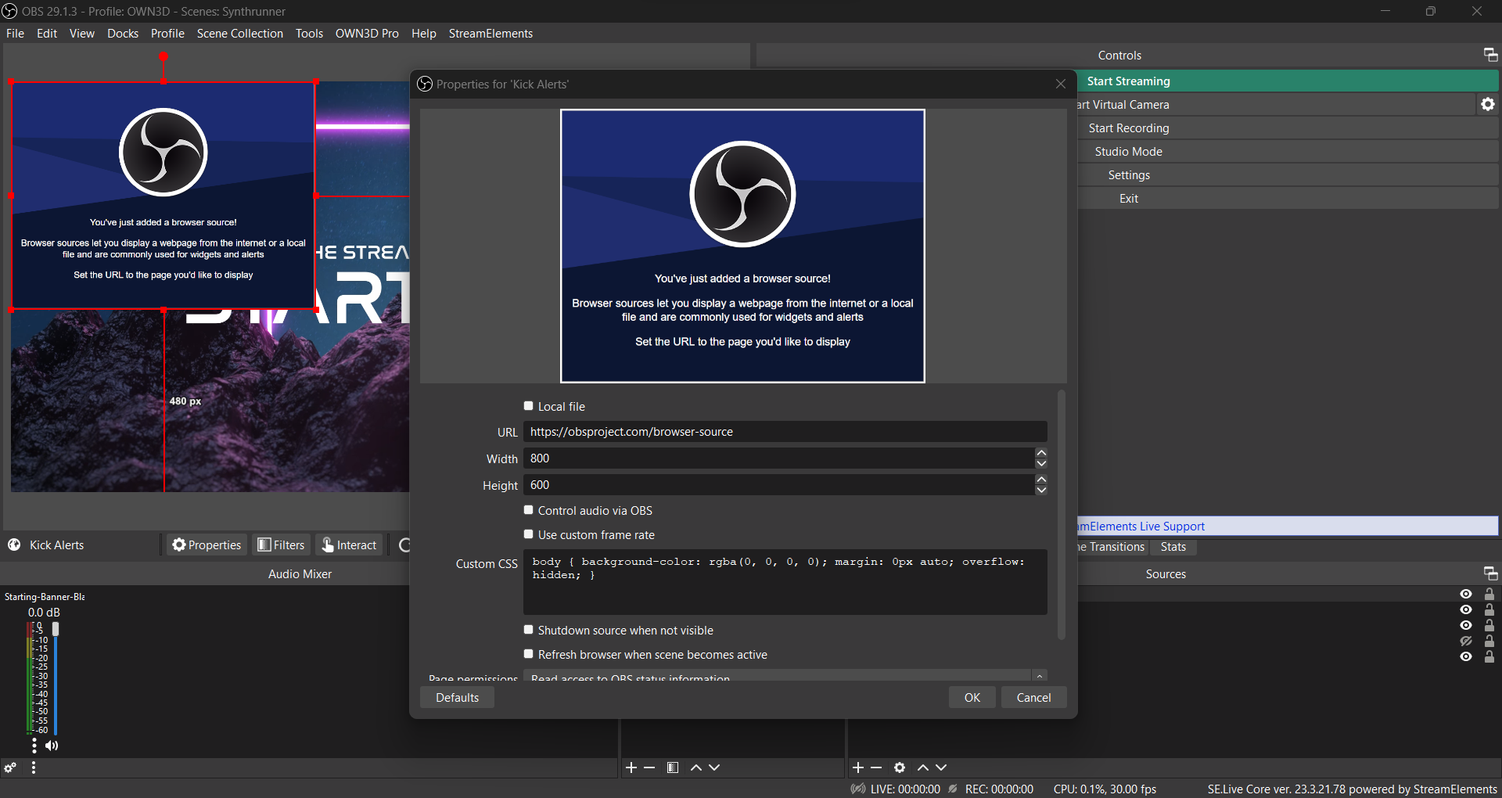Open scene filters icon

673,767
